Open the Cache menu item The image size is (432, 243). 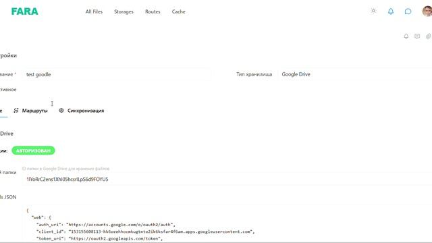(178, 11)
